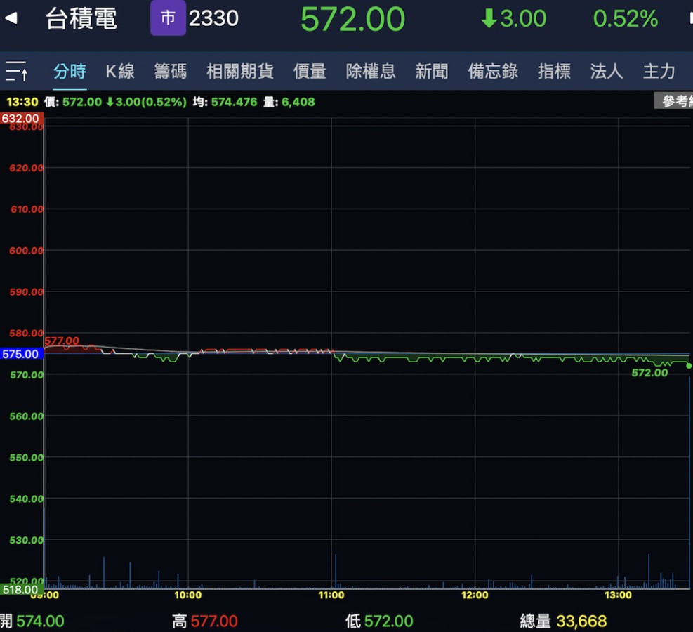
Task: Click the 10:00 time axis label
Action: 188,595
